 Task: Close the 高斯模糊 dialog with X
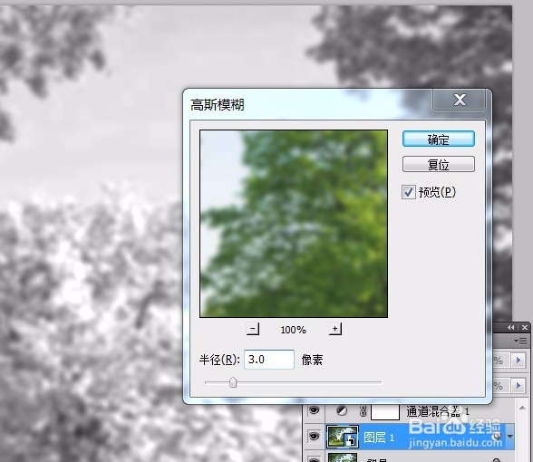(x=460, y=100)
